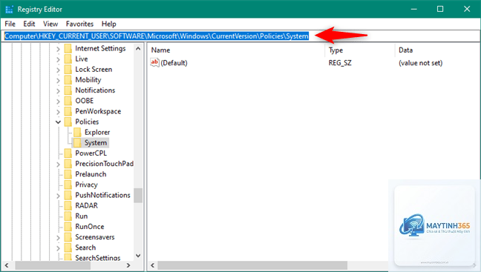Select the PrecisionTouchPad folder icon

(68, 164)
